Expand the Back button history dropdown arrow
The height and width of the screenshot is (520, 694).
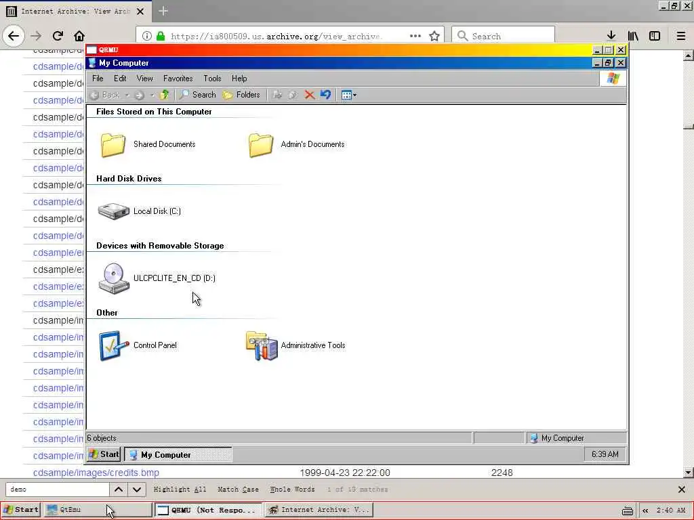coord(127,95)
